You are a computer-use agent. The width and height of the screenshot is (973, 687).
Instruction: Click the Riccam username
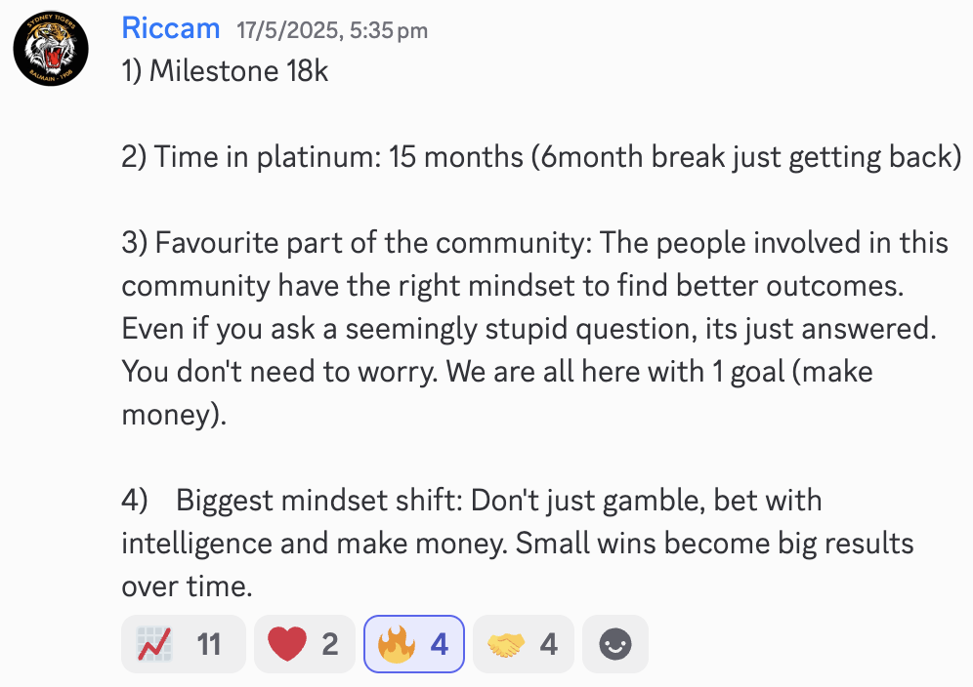click(x=171, y=28)
